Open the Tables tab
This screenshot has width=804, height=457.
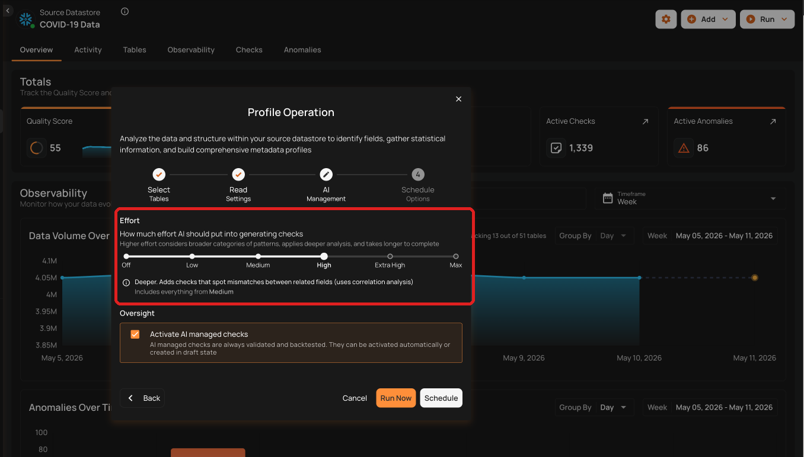coord(135,50)
